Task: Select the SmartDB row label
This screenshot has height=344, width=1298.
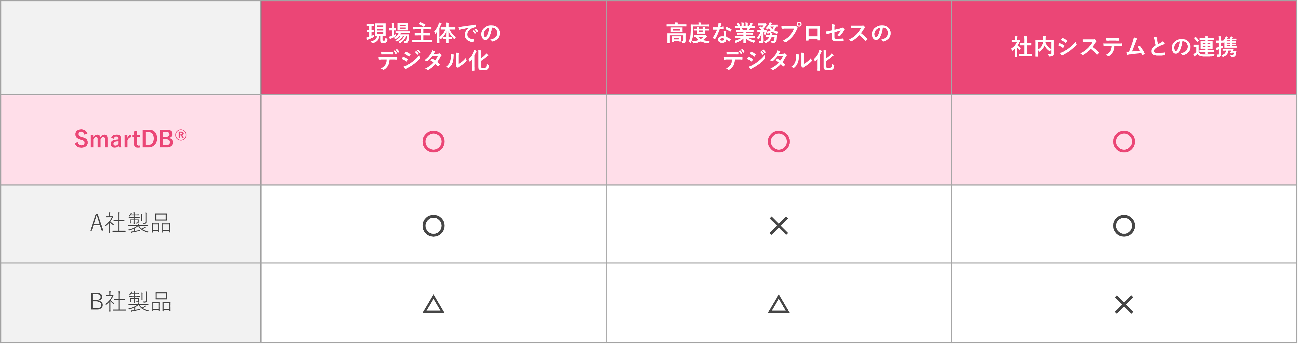Action: coord(131,139)
